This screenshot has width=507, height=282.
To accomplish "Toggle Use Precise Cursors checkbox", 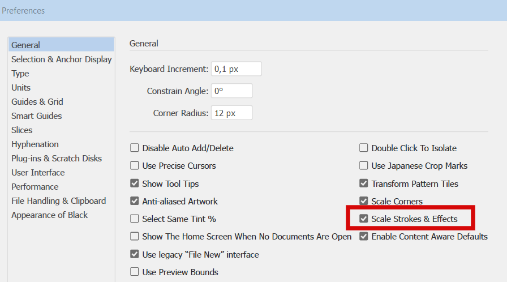I will tap(135, 166).
